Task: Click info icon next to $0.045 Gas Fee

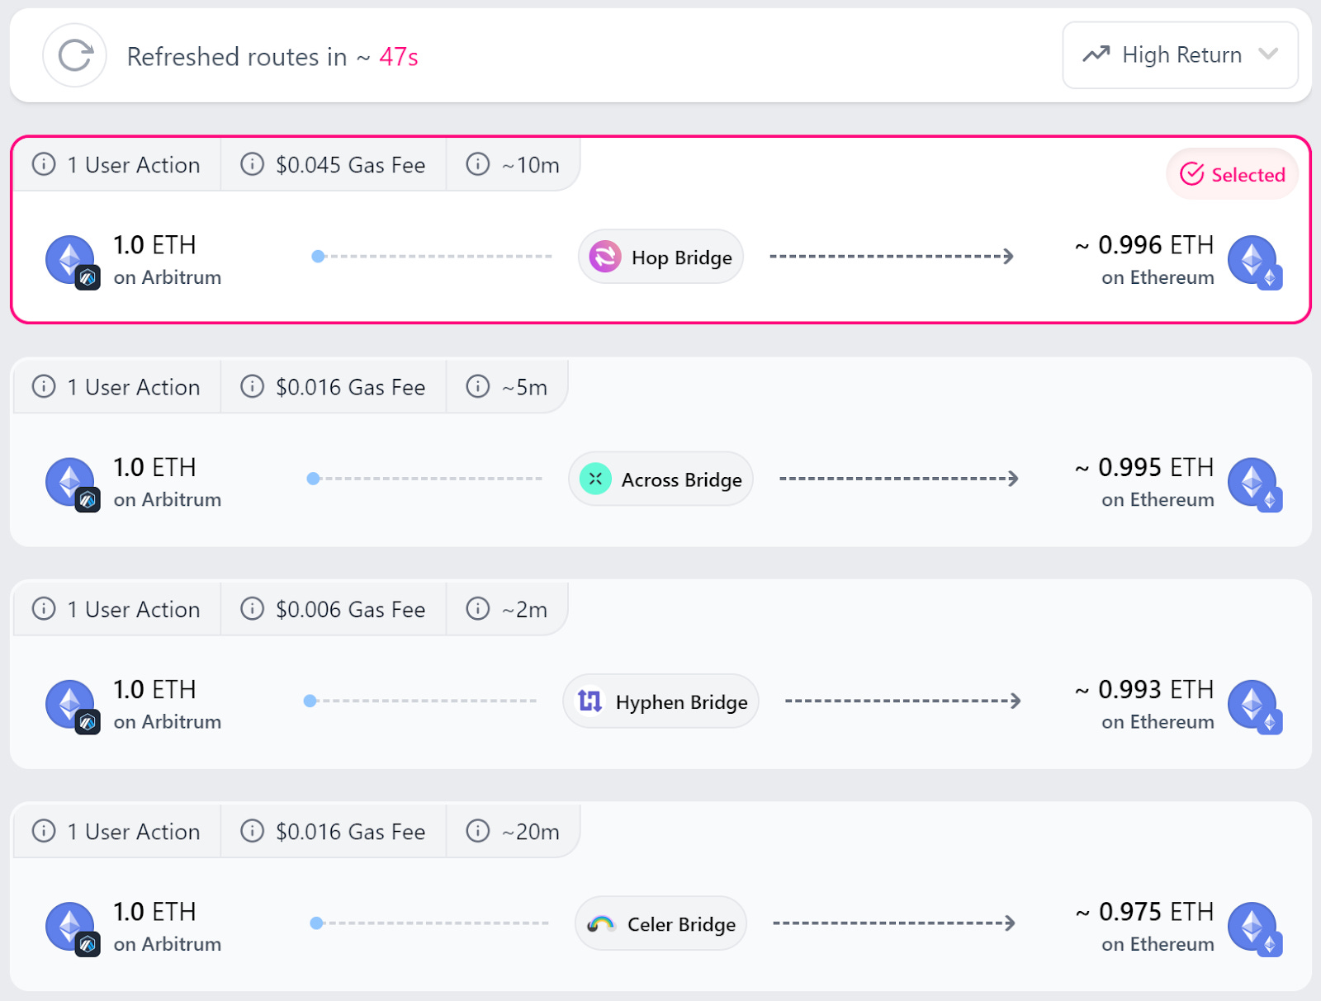Action: [252, 164]
